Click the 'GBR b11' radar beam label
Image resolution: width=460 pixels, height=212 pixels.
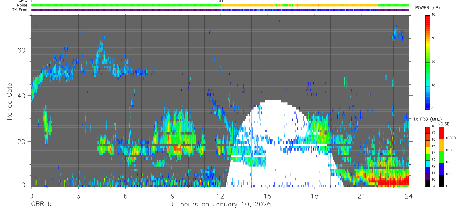[x=45, y=205]
